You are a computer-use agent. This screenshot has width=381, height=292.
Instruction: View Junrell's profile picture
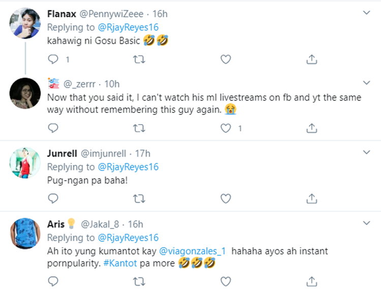[x=25, y=163]
